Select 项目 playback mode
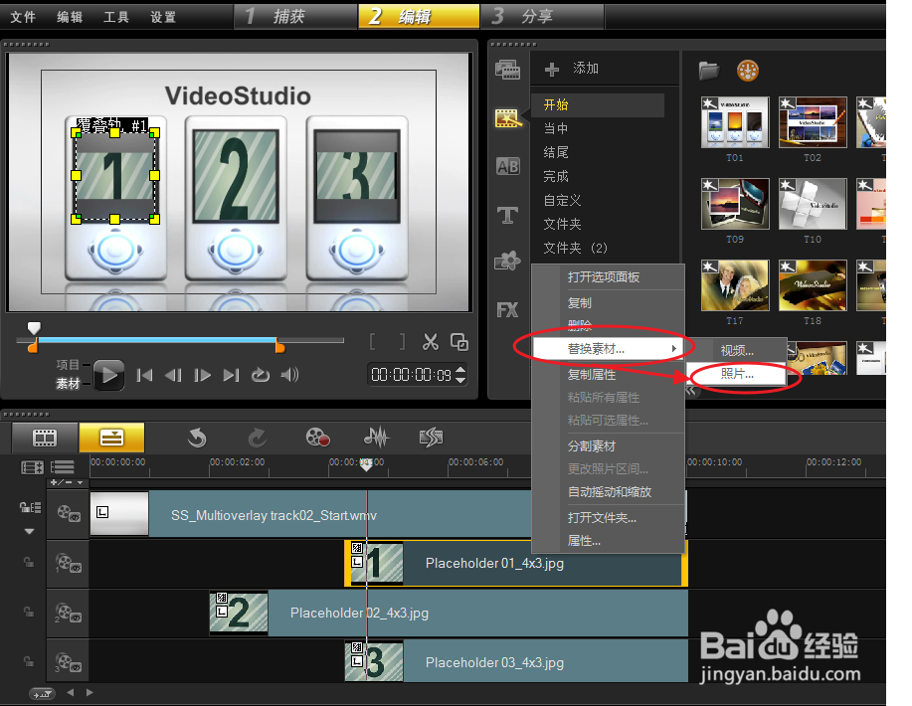The height and width of the screenshot is (706, 912). point(68,365)
